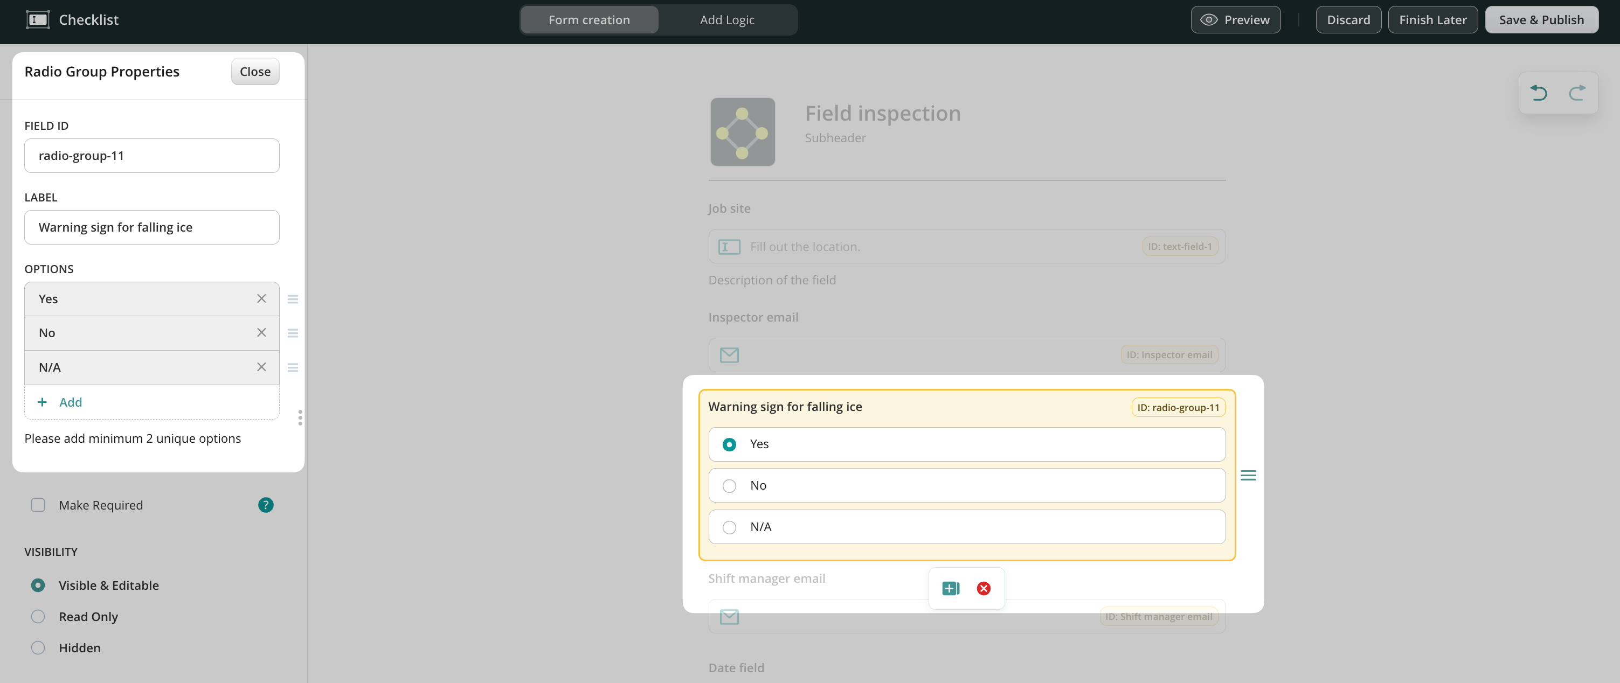Open the Form creation tab
The image size is (1620, 683).
coord(589,19)
